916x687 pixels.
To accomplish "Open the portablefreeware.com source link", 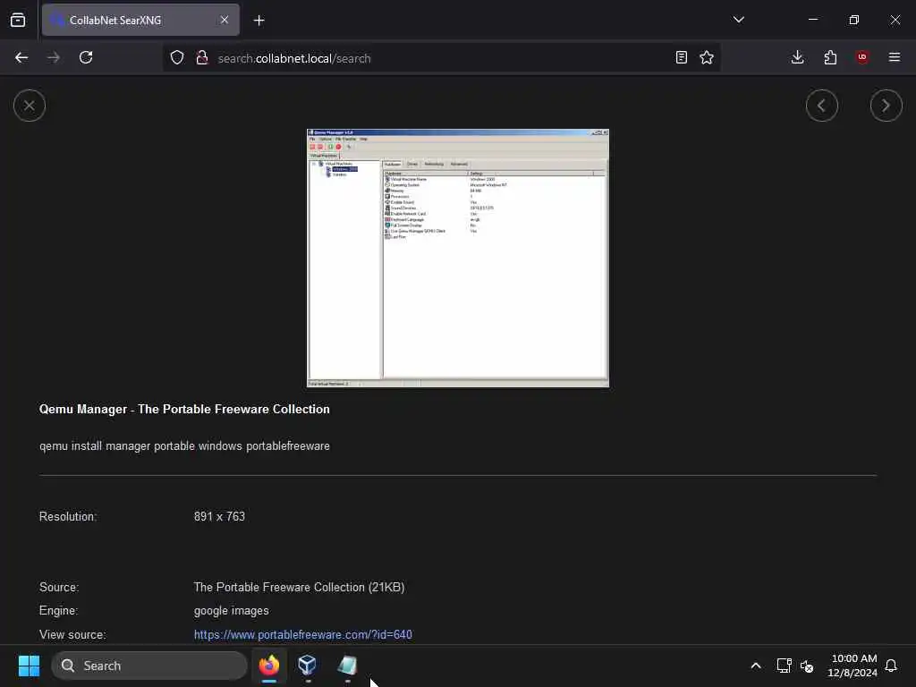I will 302,634.
